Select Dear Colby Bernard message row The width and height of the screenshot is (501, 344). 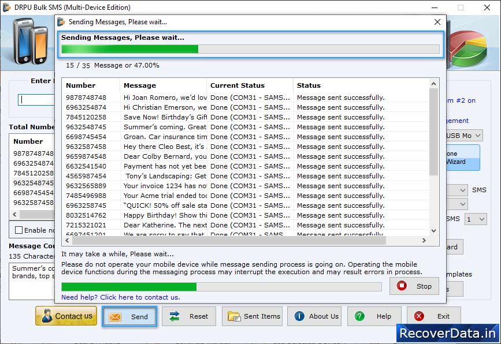click(x=246, y=156)
